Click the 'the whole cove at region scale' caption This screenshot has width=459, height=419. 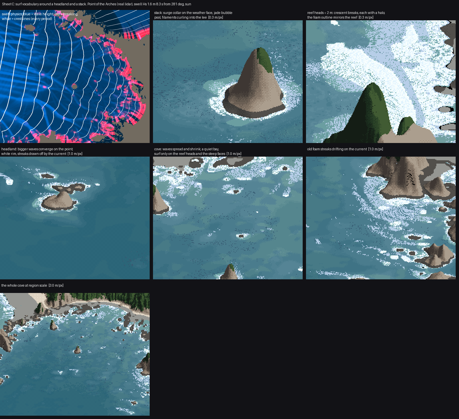coord(32,285)
